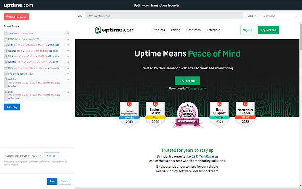Click the uptime.com logo in the top bar
The height and width of the screenshot is (189, 302).
point(18,5)
